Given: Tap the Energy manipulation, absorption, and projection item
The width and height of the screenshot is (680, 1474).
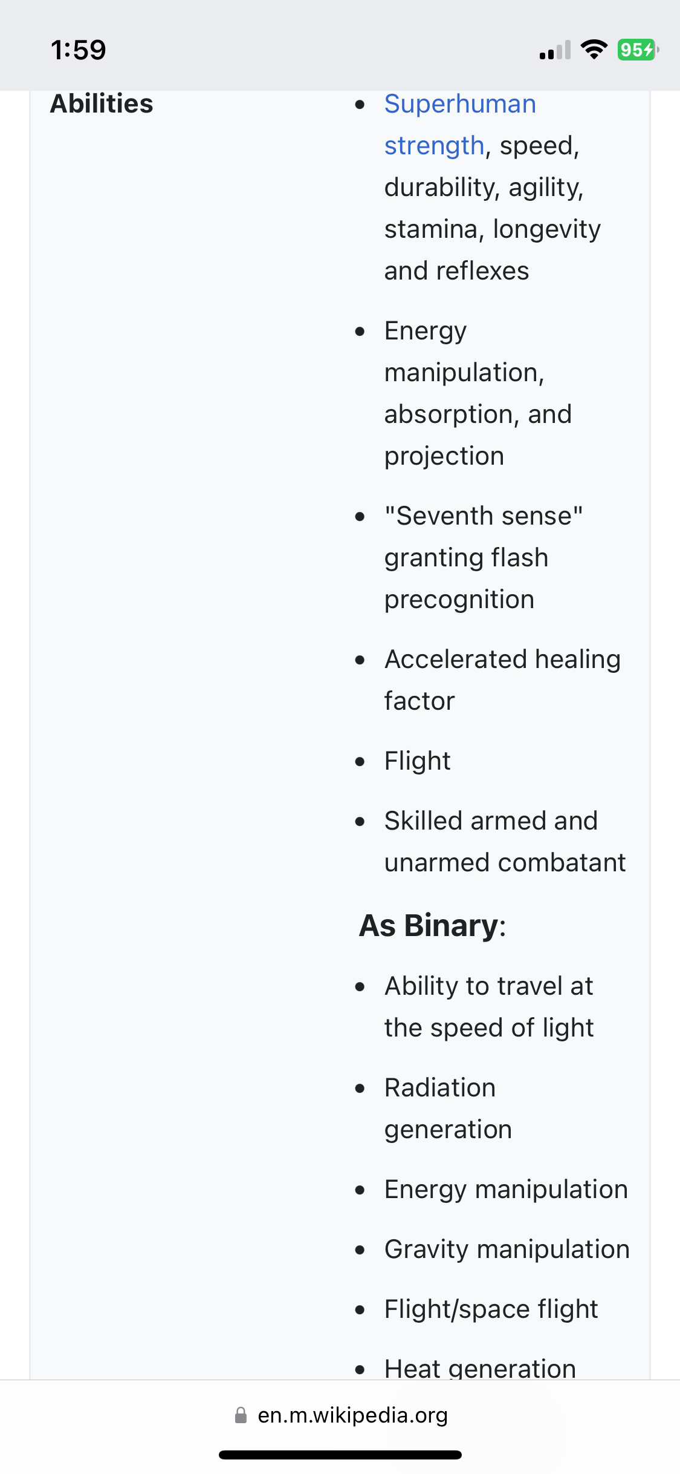Looking at the screenshot, I should click(478, 393).
